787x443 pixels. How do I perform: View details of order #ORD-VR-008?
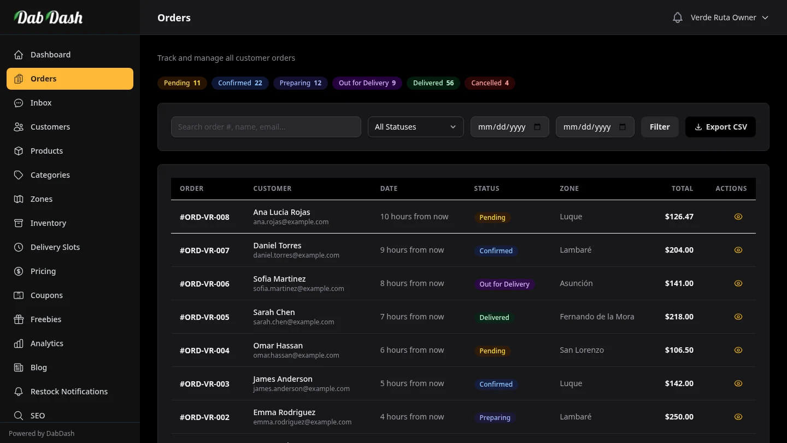coord(738,217)
